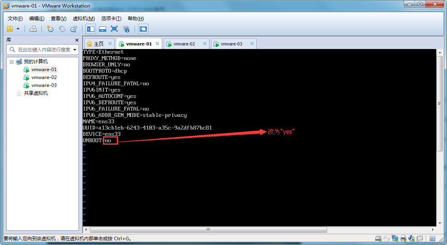Click the vertical scrollbar thumb
This screenshot has height=245, width=447.
[439, 104]
